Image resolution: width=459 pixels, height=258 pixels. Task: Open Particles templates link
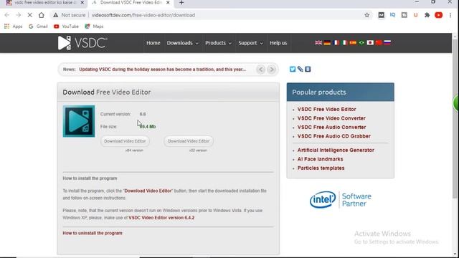point(321,168)
